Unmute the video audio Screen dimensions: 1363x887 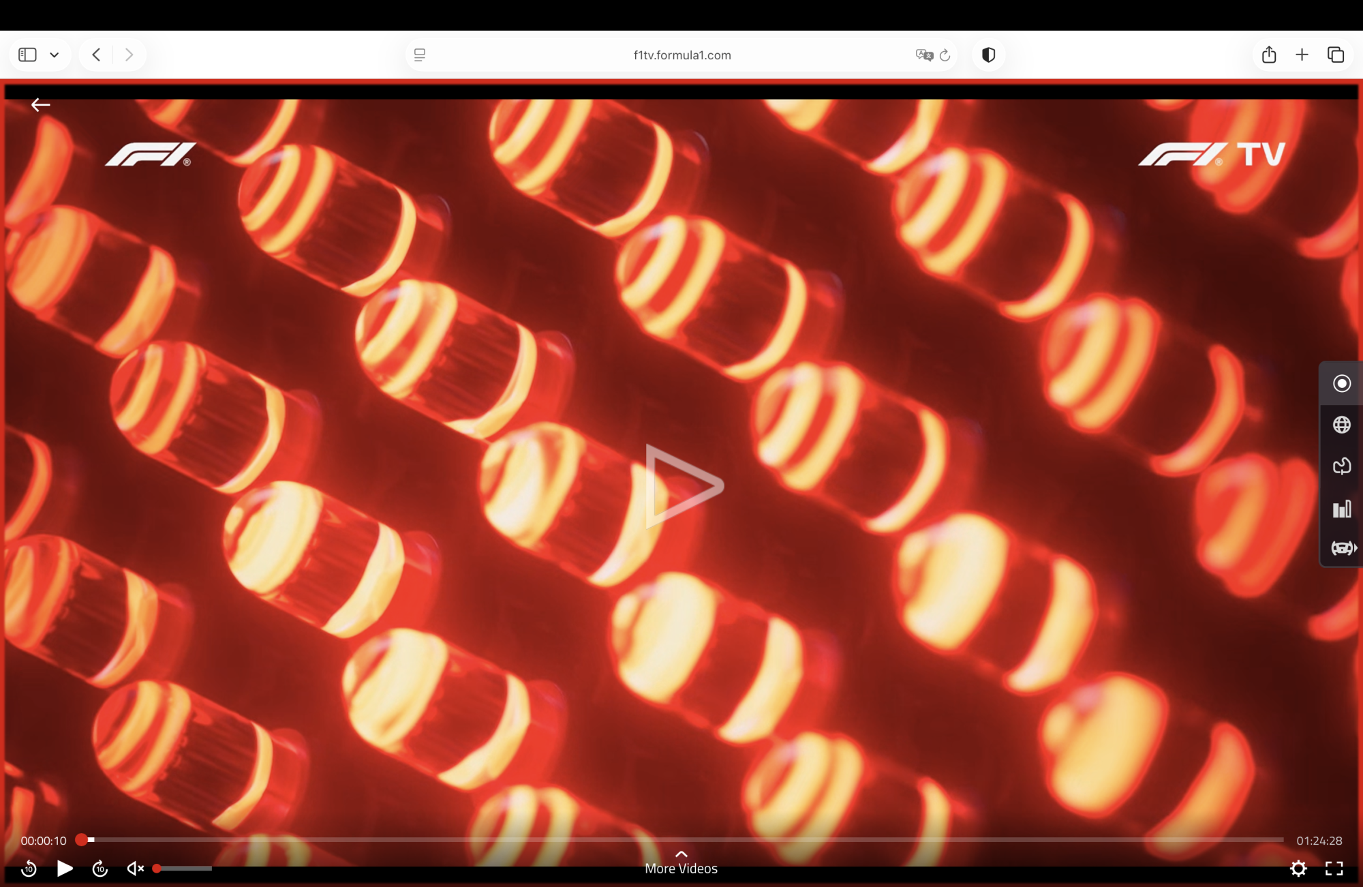point(135,868)
